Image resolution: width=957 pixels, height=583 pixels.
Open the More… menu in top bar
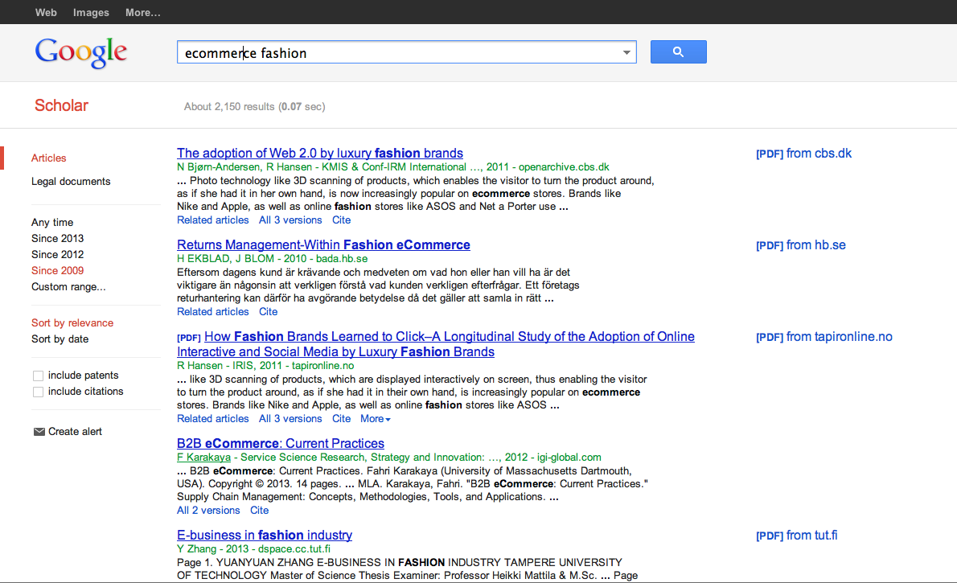[x=143, y=12]
